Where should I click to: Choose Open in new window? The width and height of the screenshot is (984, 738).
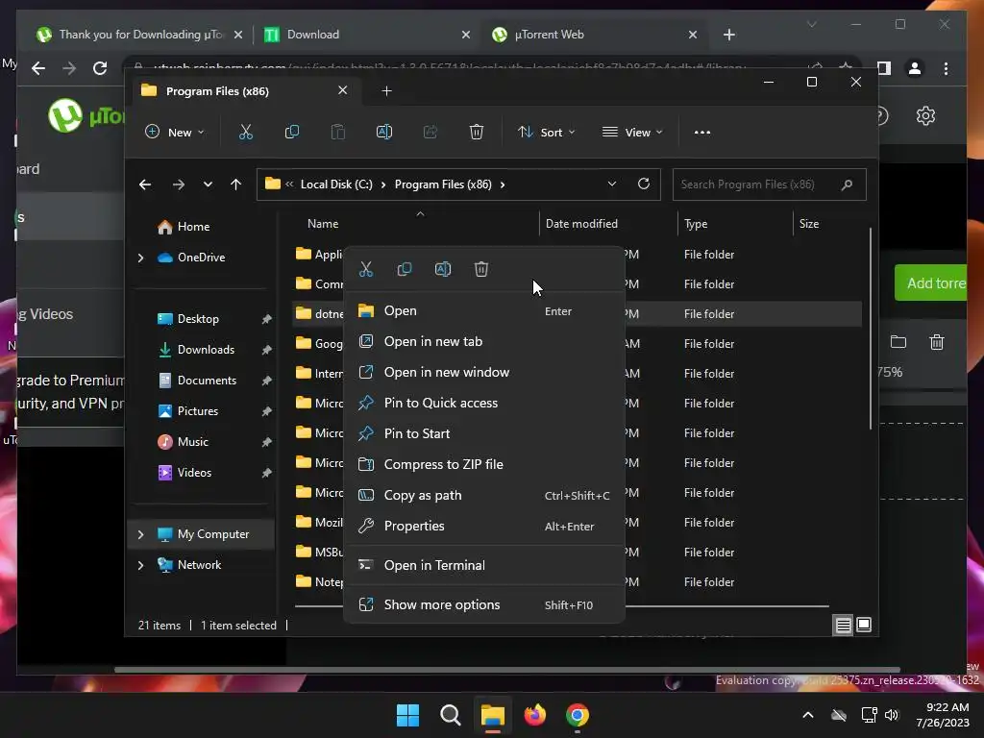point(484,372)
